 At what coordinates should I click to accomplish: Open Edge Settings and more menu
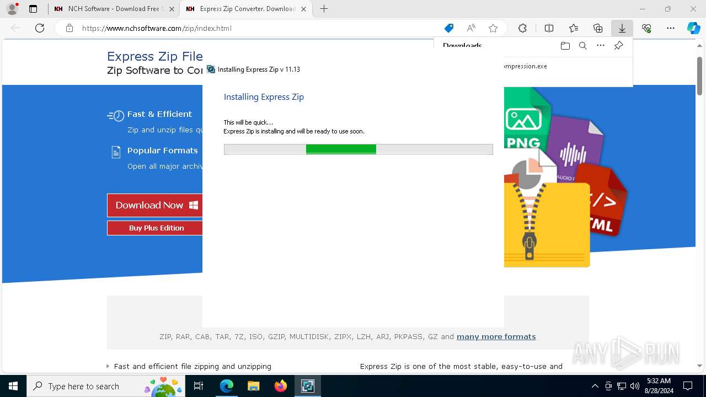point(671,28)
